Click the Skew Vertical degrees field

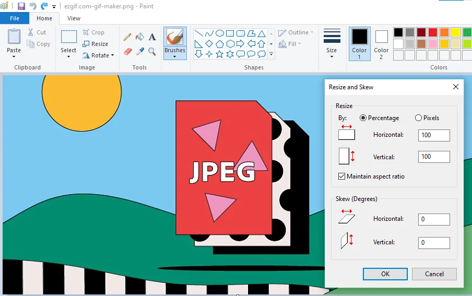coord(434,243)
